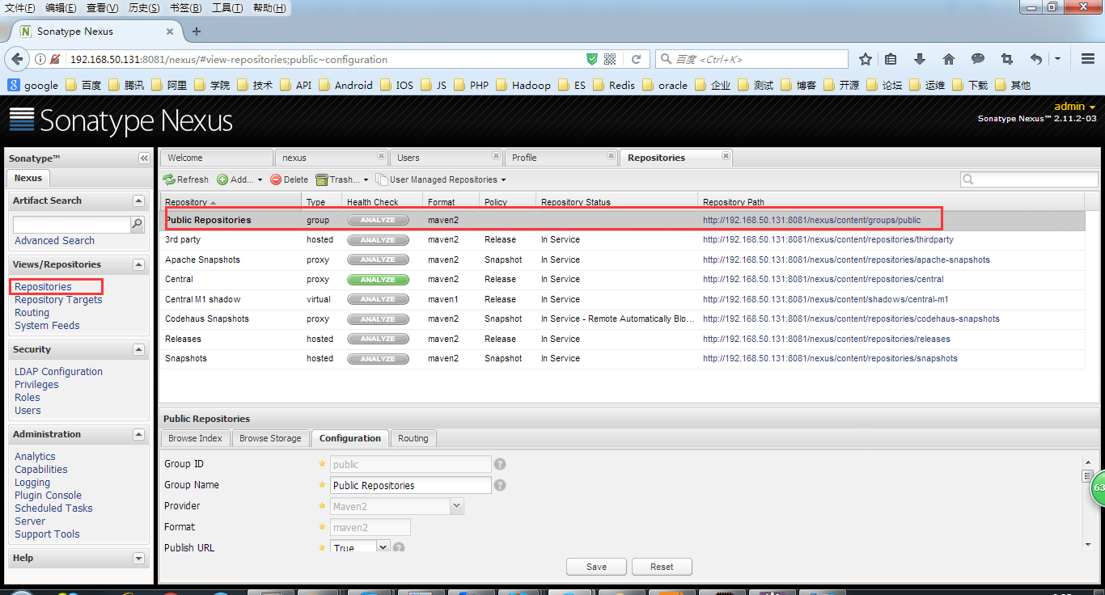The image size is (1105, 595).
Task: Open User Managed Repositories dropdown
Action: point(441,179)
